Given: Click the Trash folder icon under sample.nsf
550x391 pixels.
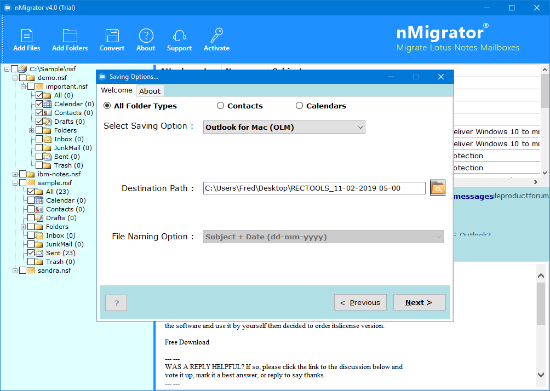Looking at the screenshot, I should tap(39, 262).
